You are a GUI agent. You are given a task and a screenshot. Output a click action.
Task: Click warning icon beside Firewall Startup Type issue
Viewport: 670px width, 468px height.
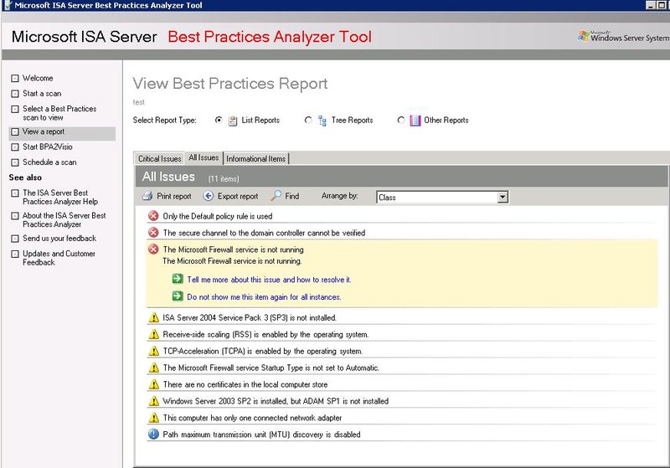click(153, 368)
